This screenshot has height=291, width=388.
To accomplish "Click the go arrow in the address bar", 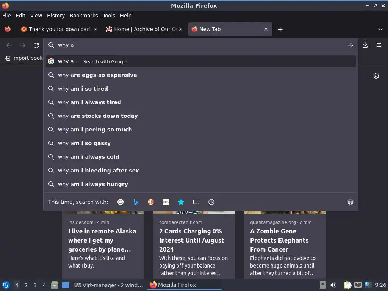I will [350, 45].
